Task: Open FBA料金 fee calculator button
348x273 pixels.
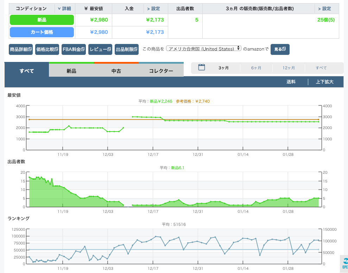Action: (74, 49)
